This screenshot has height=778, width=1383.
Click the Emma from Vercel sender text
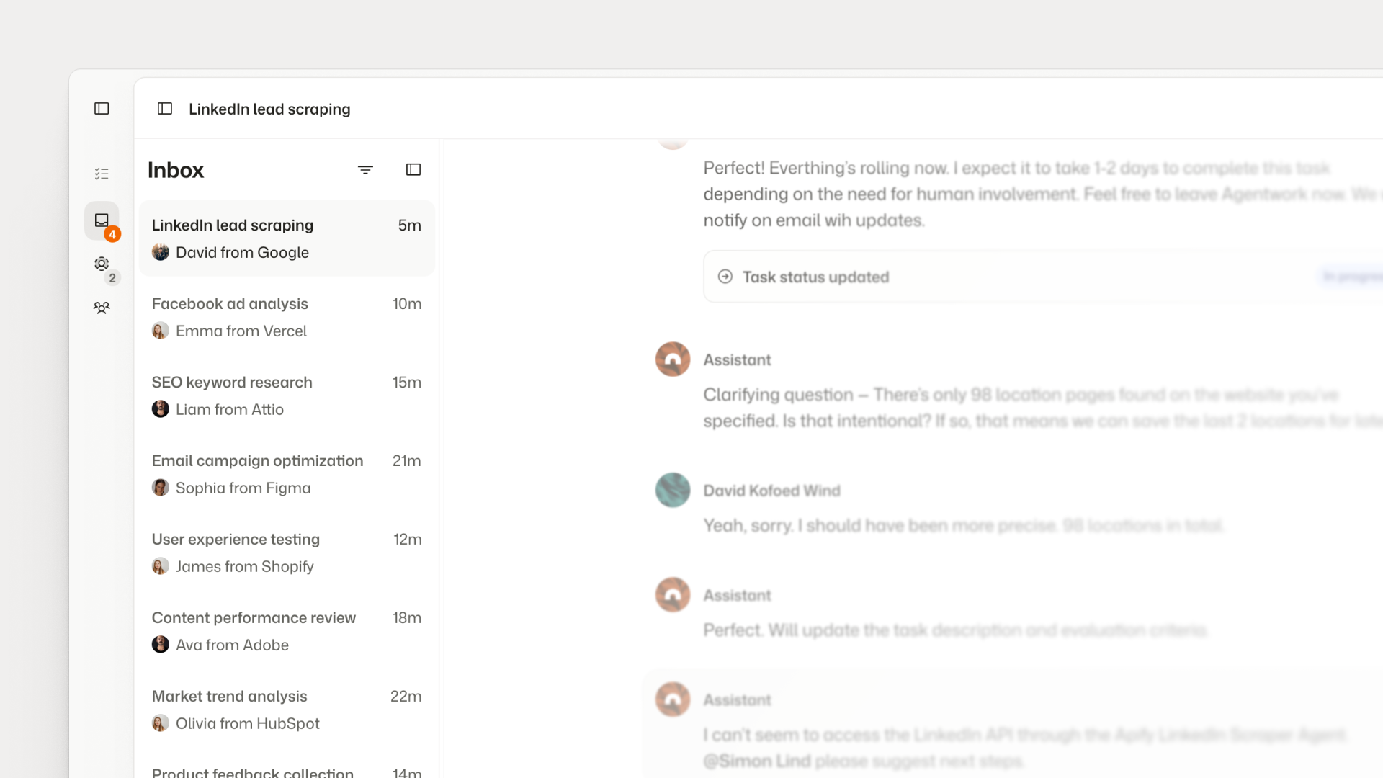click(241, 331)
